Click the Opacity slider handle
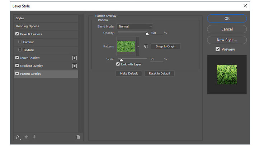Image resolution: width=260 pixels, height=146 pixels. pos(147,34)
